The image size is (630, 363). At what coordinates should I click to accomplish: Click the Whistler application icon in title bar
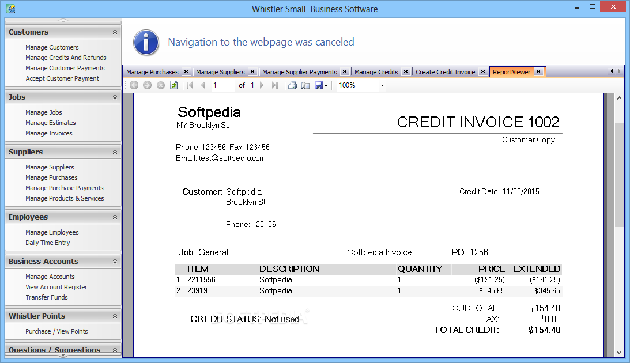[11, 9]
